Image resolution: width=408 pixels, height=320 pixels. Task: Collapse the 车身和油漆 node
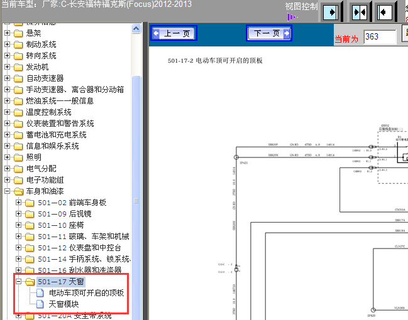[x=8, y=191]
